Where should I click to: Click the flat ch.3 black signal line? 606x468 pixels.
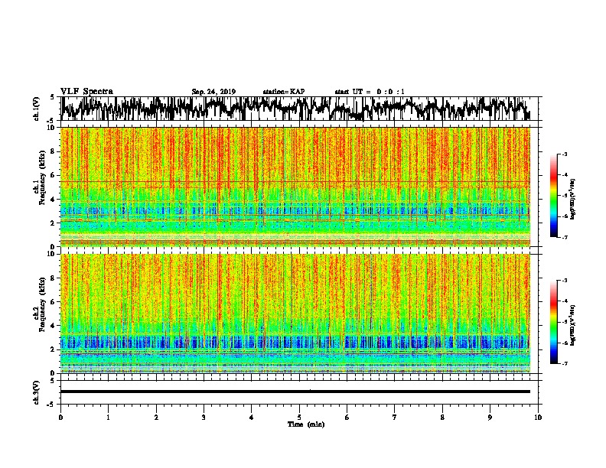point(295,392)
